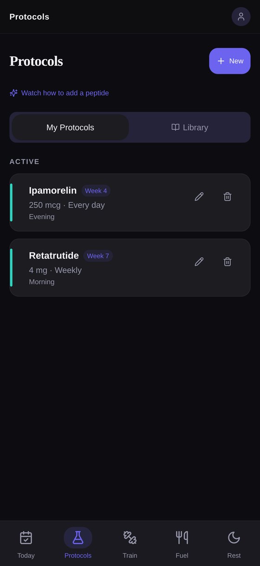Image resolution: width=260 pixels, height=566 pixels.
Task: Edit the Retatrutide protocol with pencil icon
Action: click(x=199, y=262)
